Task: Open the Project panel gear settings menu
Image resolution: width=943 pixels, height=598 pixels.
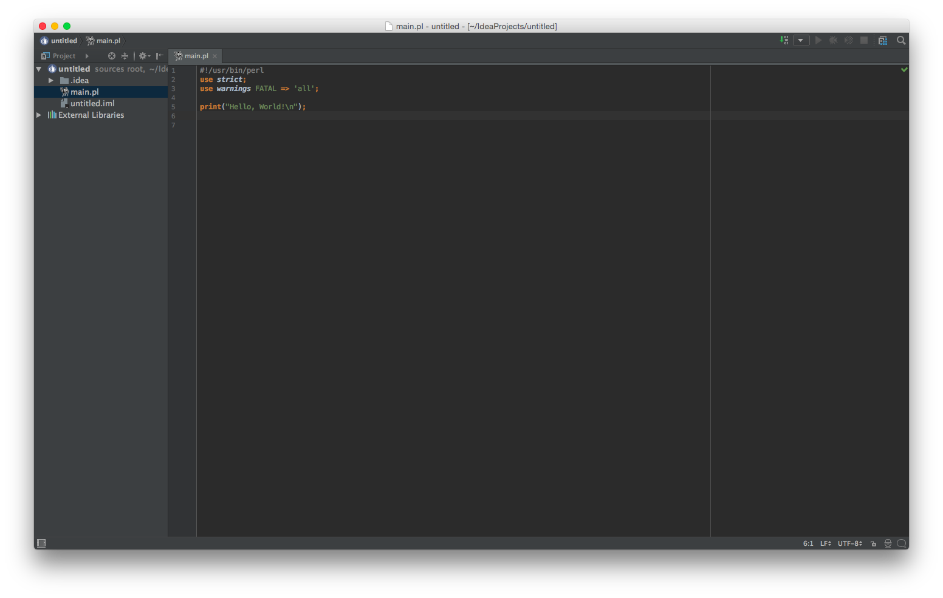Action: (x=144, y=56)
